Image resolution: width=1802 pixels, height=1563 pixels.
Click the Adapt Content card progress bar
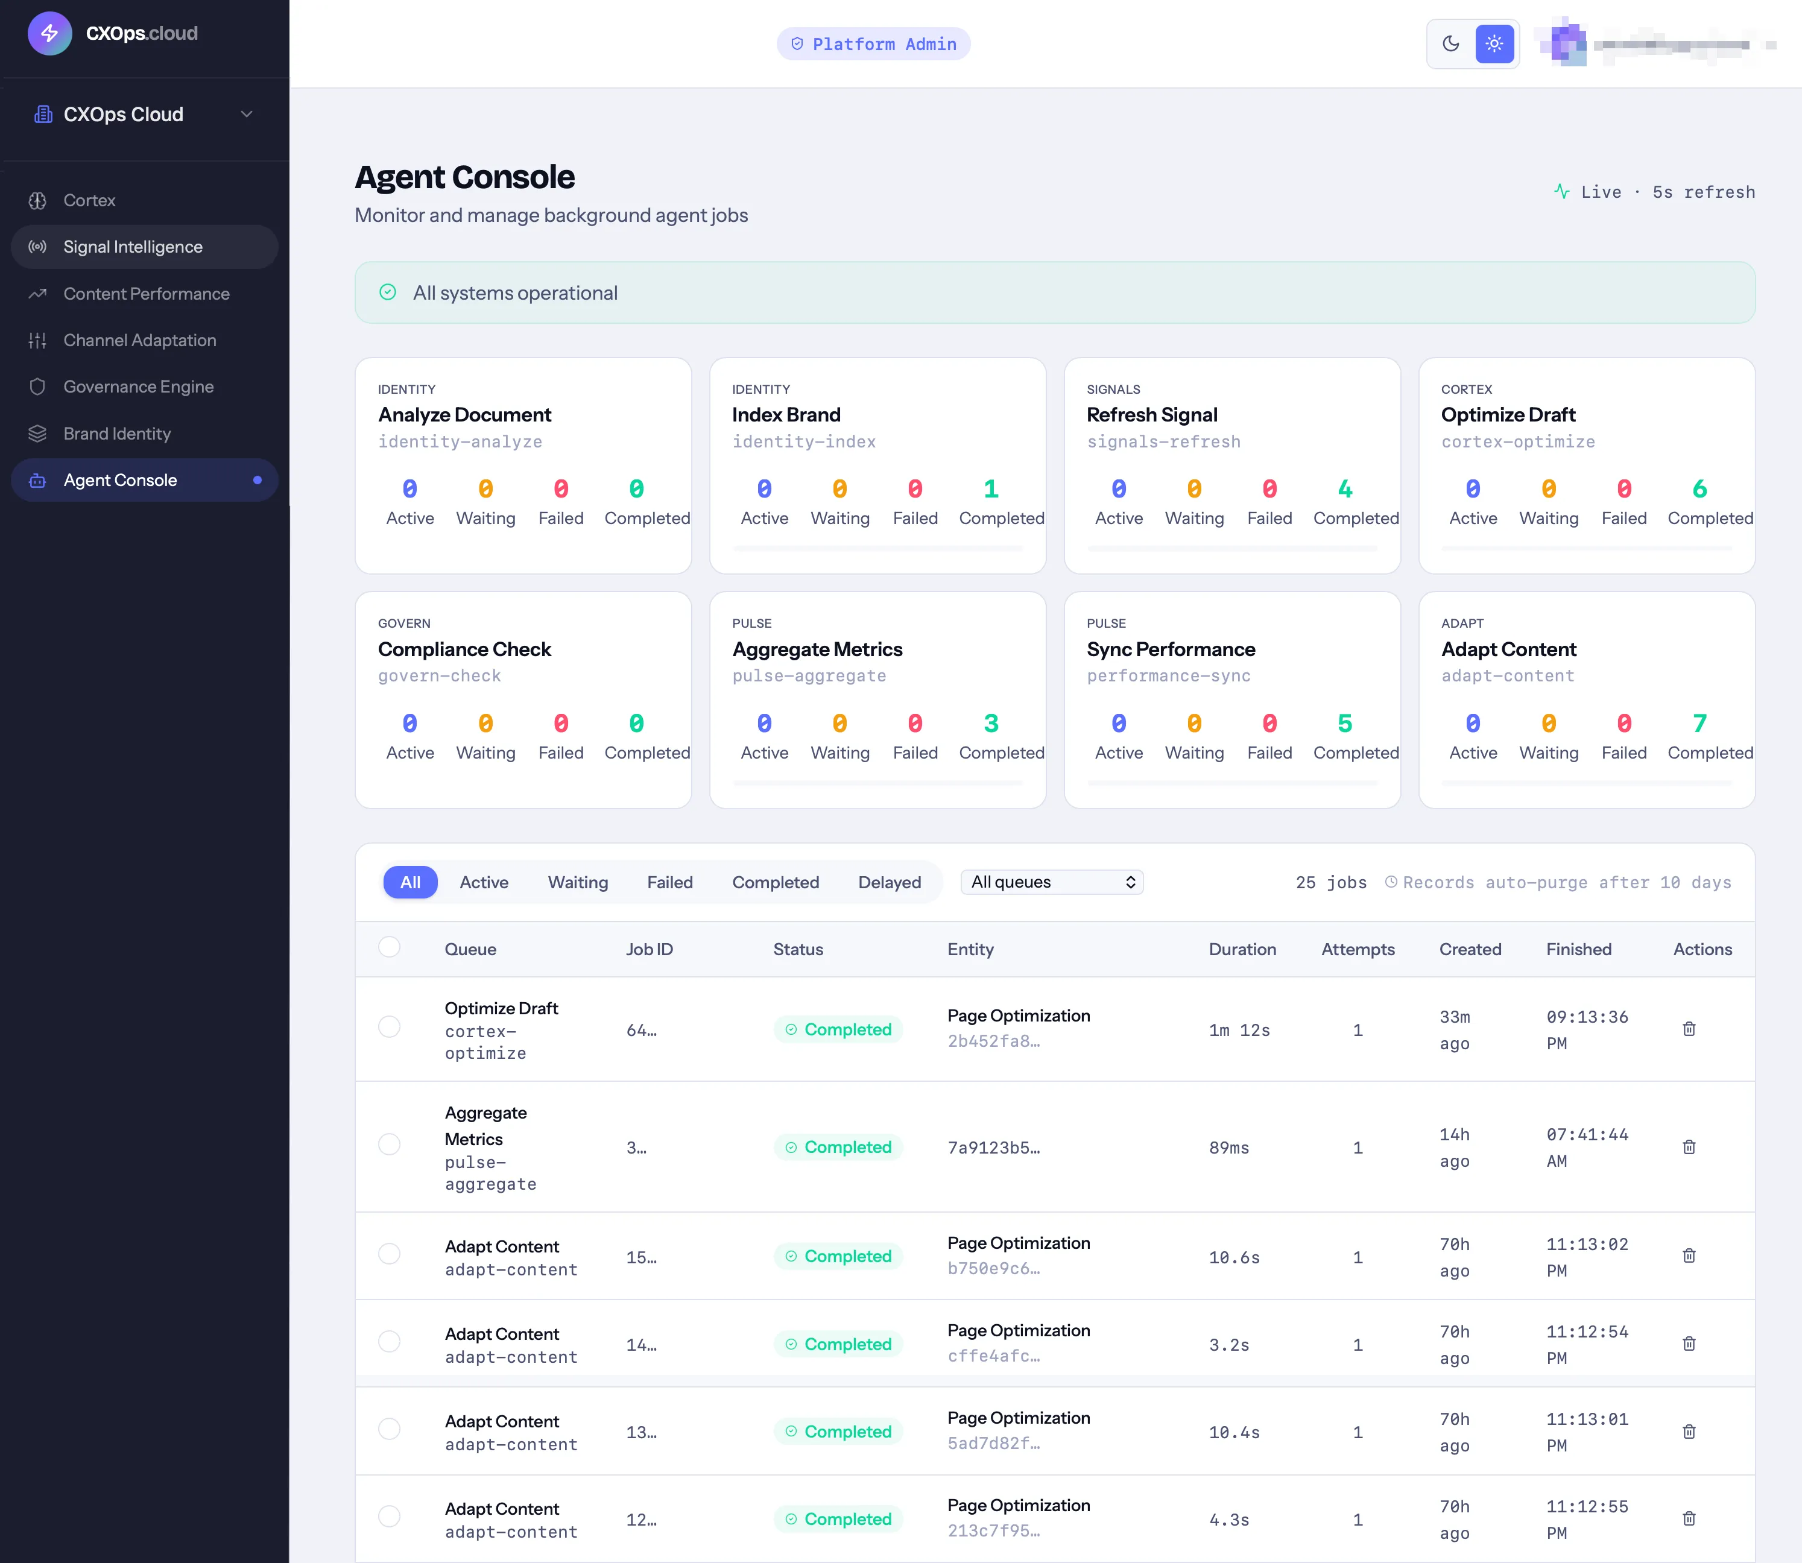pyautogui.click(x=1587, y=782)
